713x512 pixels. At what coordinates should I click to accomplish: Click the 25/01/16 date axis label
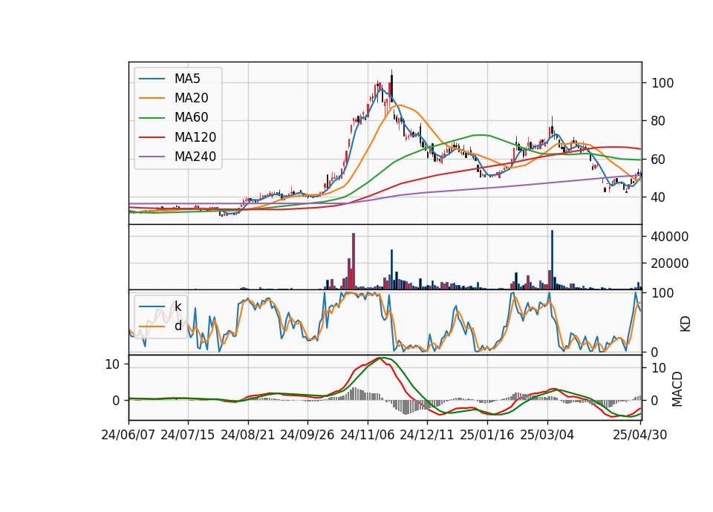click(x=487, y=435)
